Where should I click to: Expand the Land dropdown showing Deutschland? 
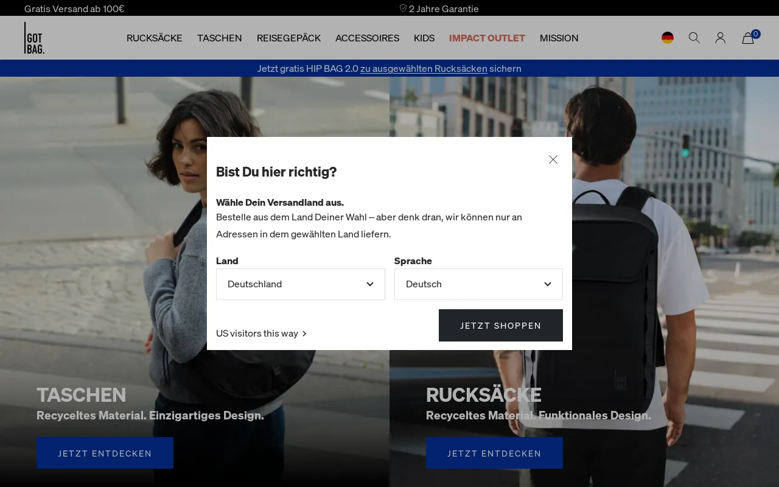point(300,284)
